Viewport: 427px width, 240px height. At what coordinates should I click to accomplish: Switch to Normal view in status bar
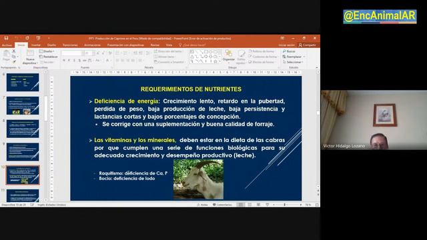pos(240,205)
